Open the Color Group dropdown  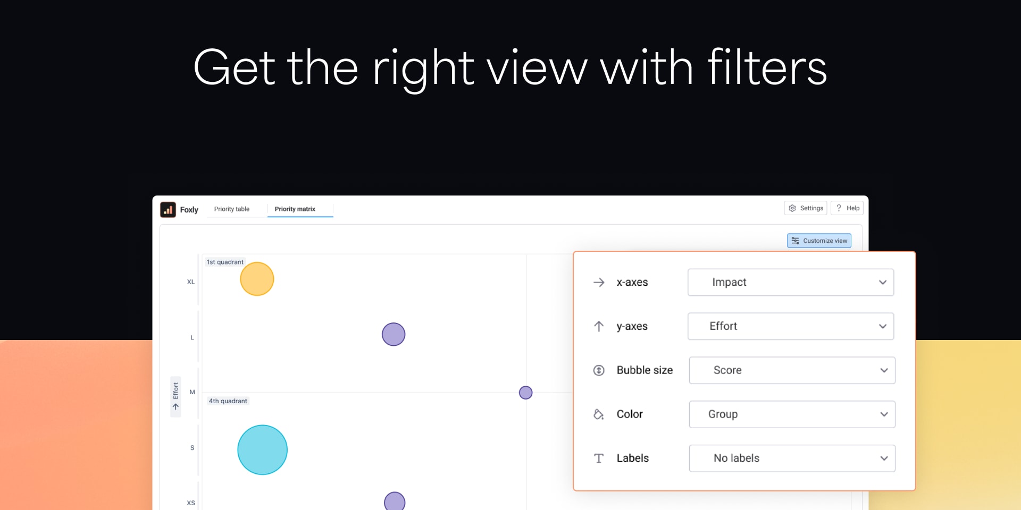click(792, 414)
